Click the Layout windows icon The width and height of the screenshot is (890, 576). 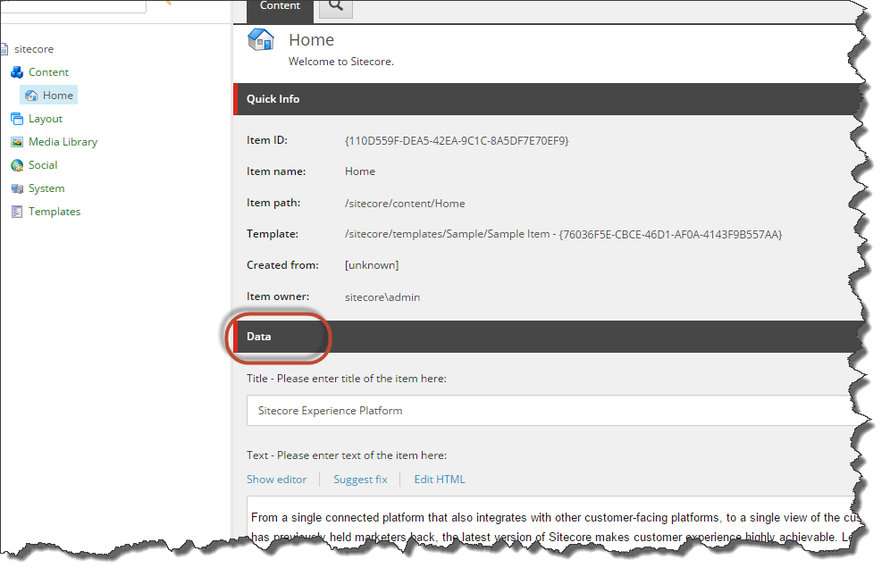17,119
